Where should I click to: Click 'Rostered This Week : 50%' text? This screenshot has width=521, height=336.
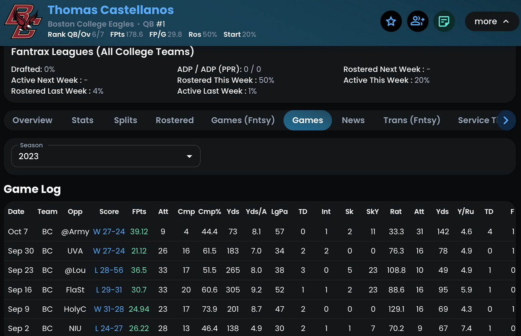(225, 80)
